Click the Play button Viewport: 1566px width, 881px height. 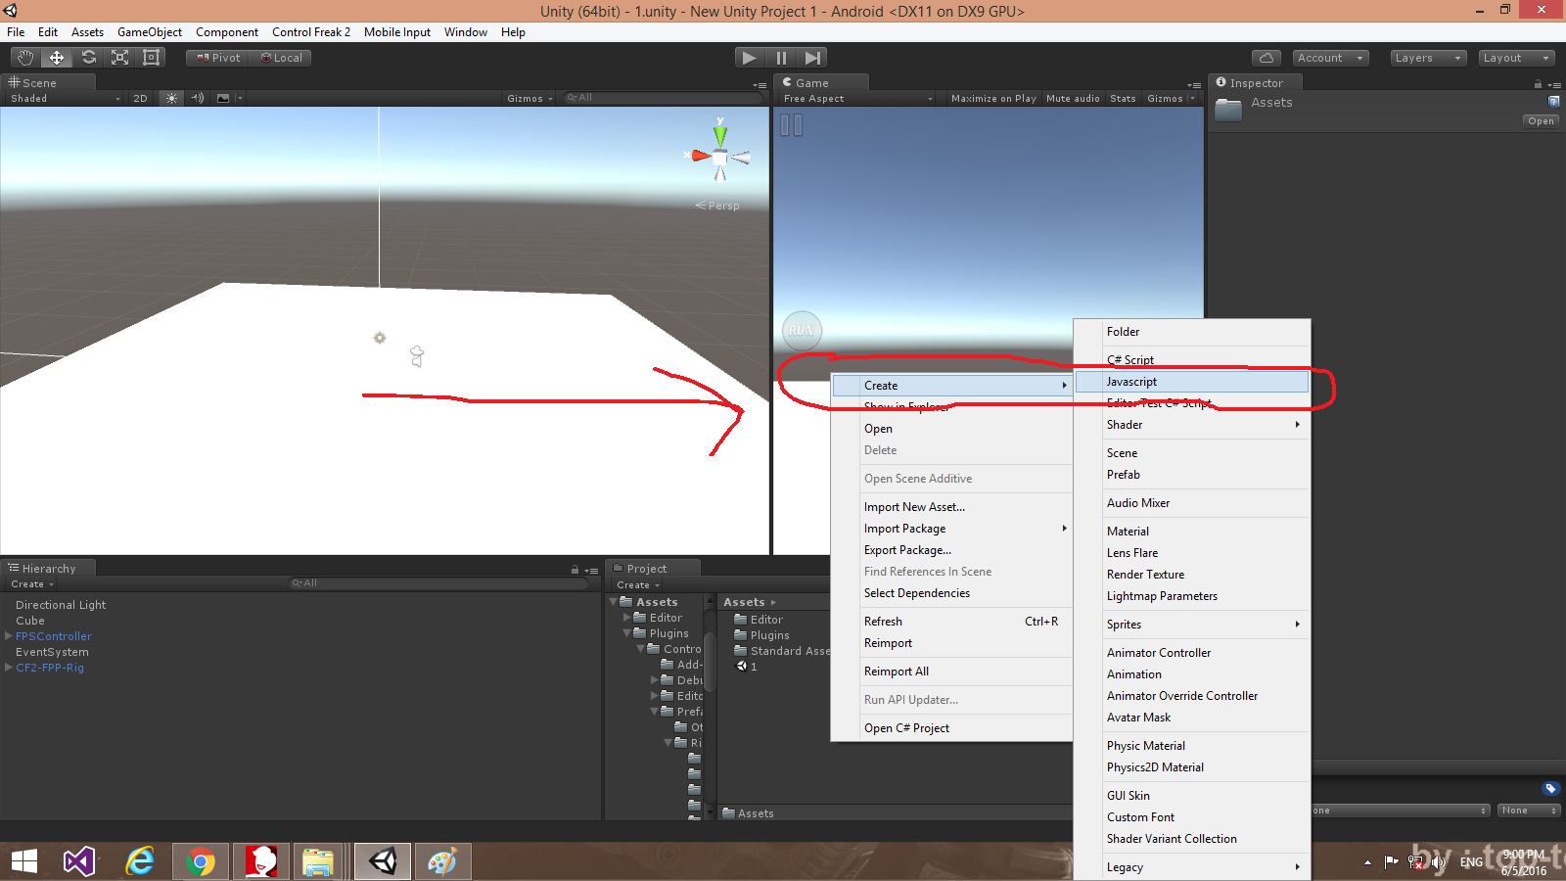point(749,58)
